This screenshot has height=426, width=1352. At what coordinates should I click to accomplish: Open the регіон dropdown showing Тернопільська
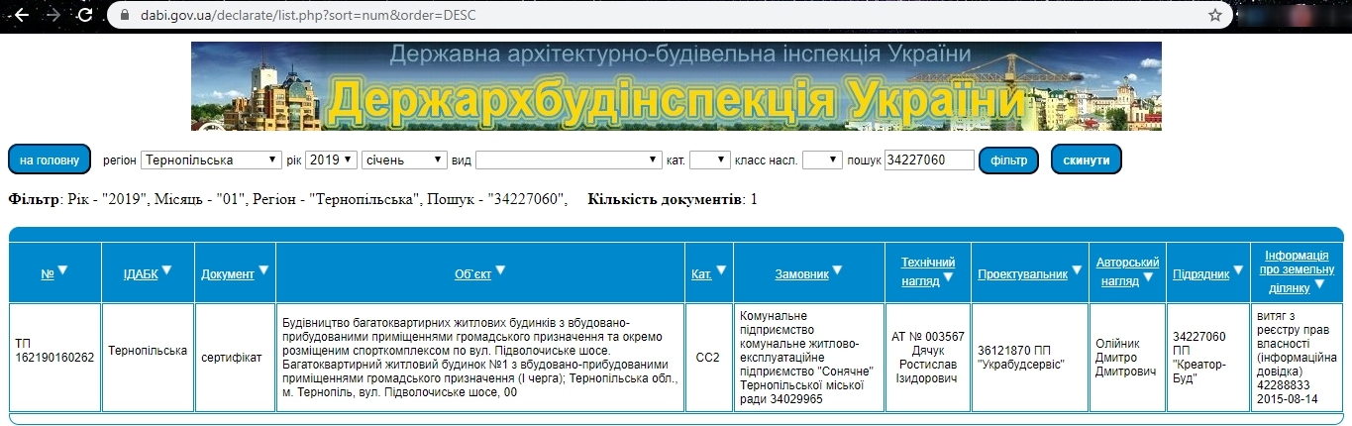212,160
